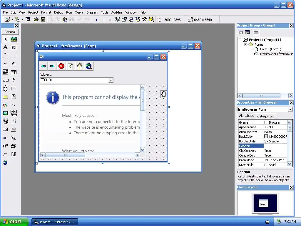Click the Home button on the form toolbar
Image resolution: width=301 pixels, height=226 pixels.
click(79, 66)
